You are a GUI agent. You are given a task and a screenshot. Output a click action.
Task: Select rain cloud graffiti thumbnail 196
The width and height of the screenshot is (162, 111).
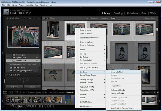53,75
